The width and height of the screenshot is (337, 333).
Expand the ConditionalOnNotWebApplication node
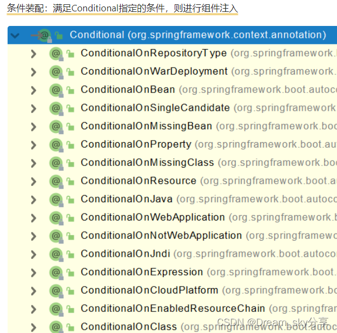34,236
